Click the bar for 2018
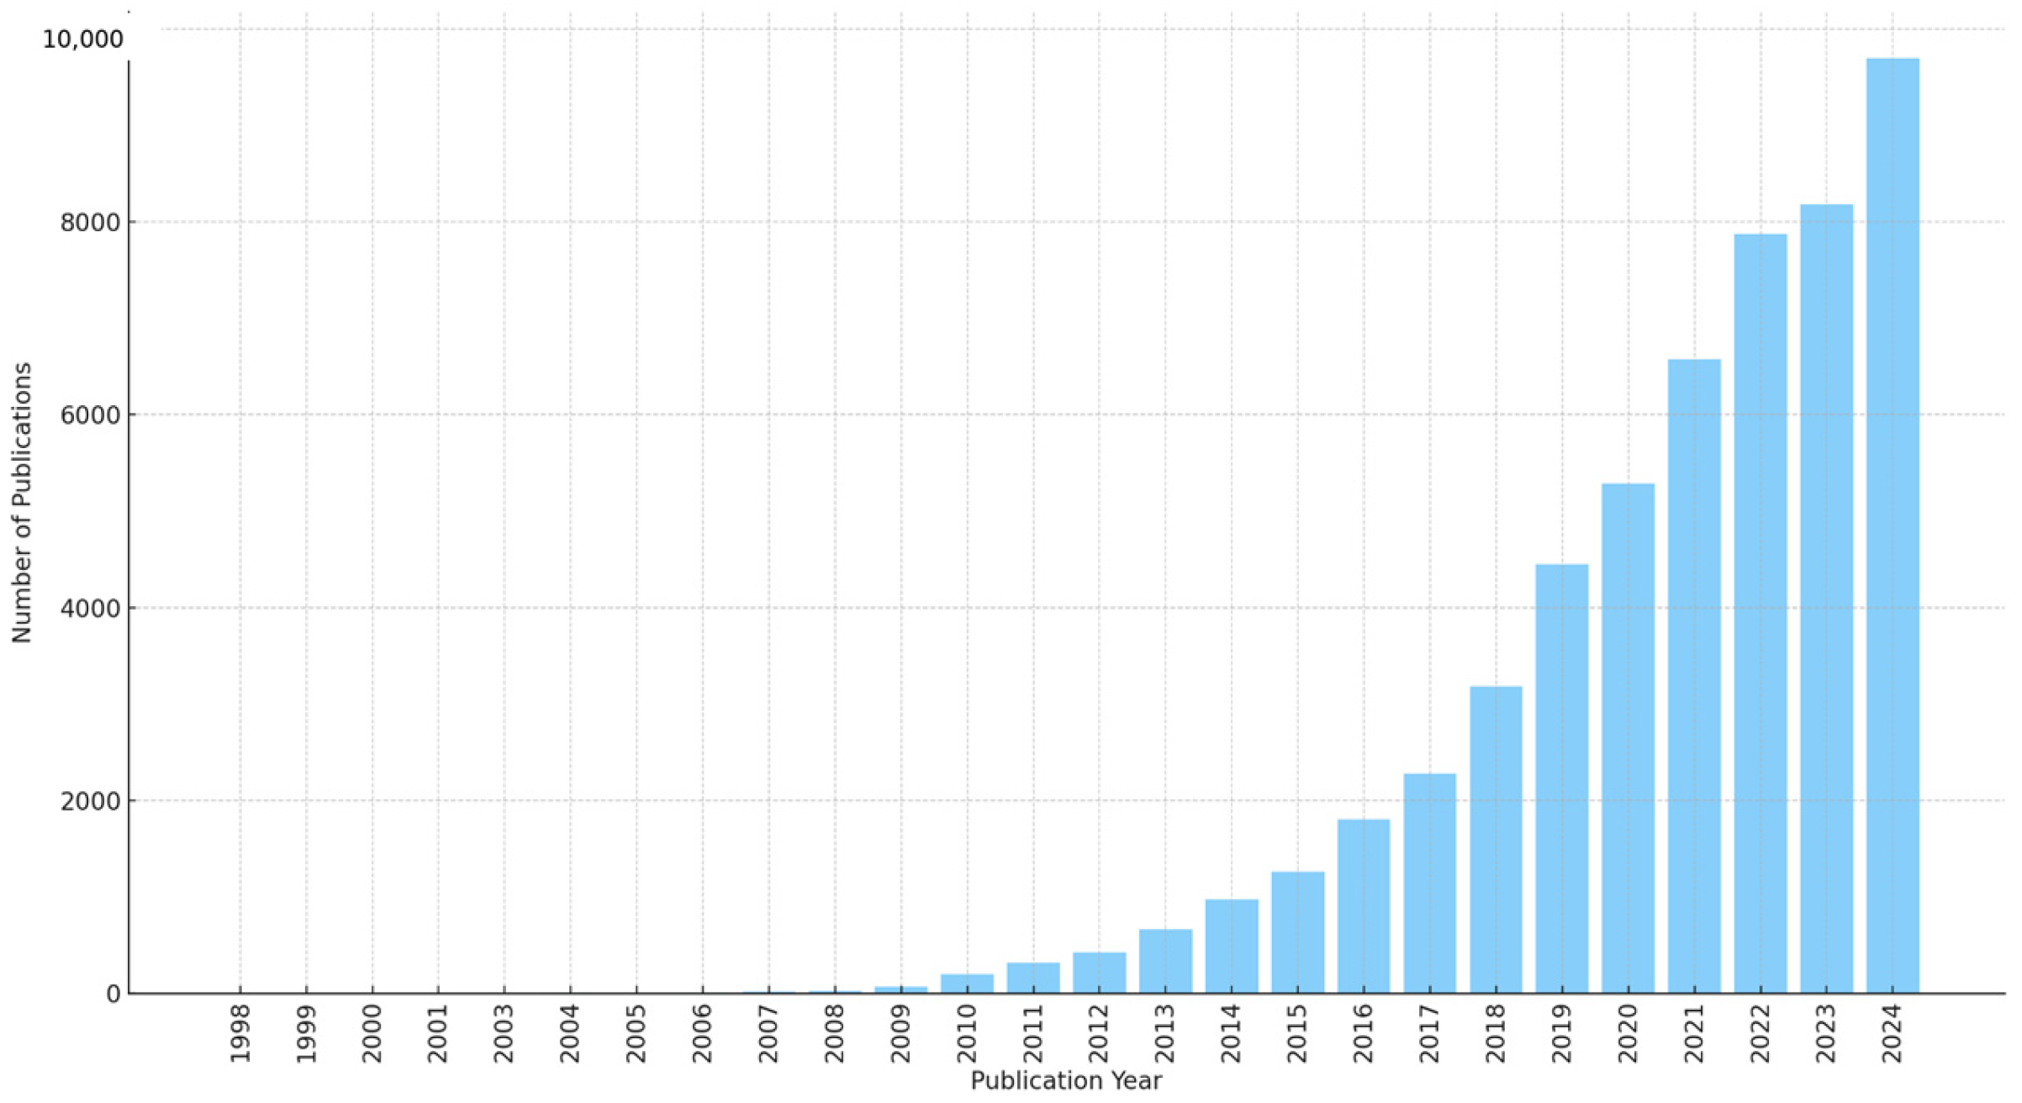 tap(1496, 840)
